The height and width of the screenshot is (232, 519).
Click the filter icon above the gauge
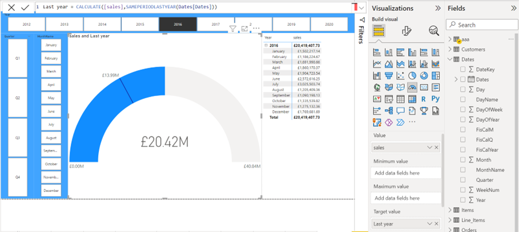click(233, 29)
